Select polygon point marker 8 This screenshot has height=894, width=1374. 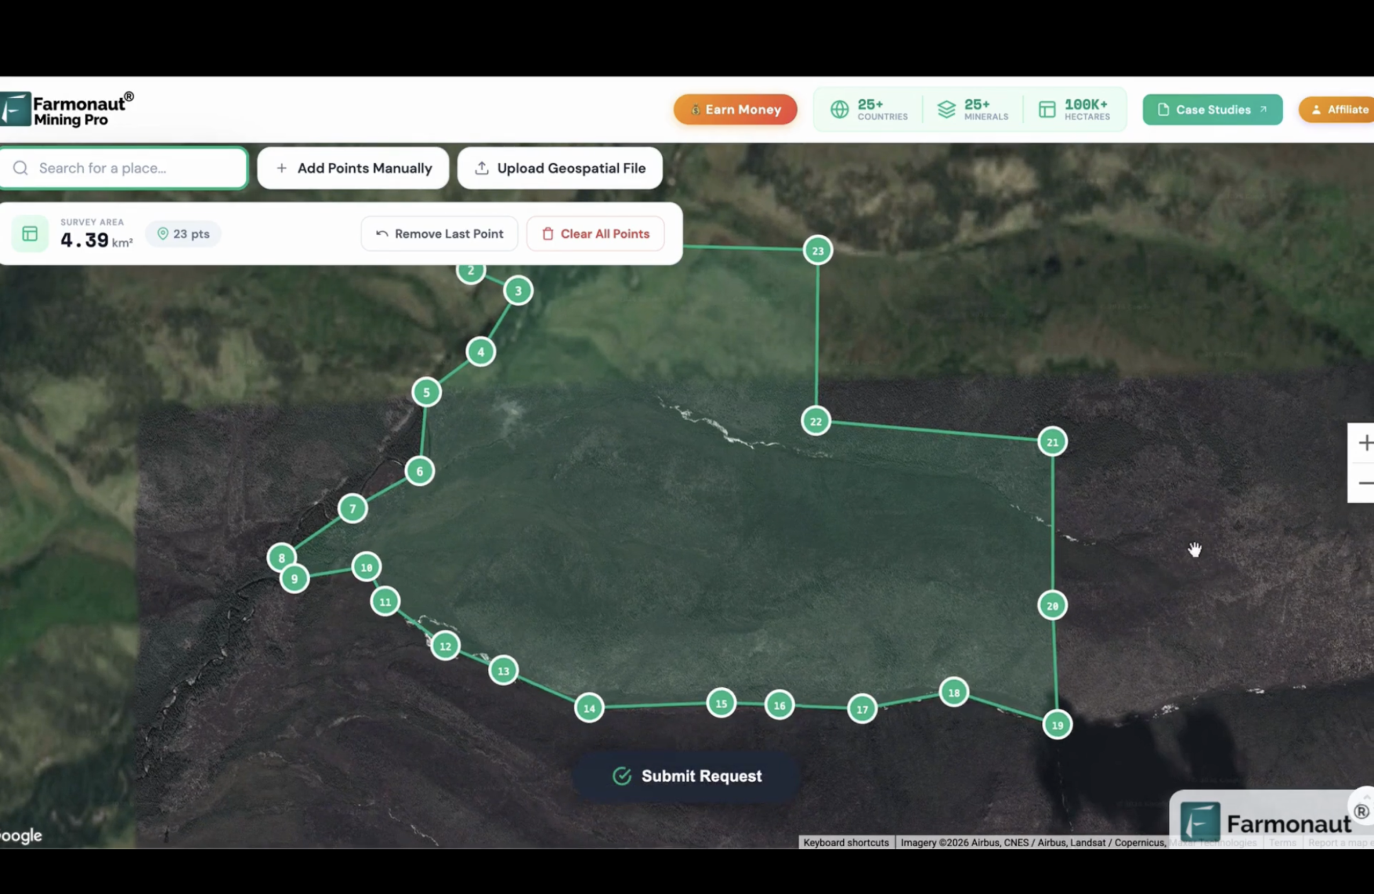[282, 558]
